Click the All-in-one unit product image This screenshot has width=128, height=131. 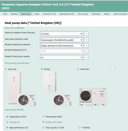tap(22, 89)
